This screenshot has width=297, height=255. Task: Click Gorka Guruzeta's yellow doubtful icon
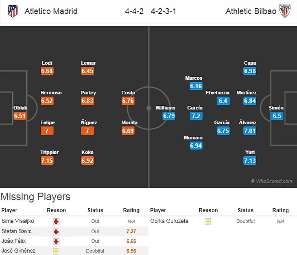click(208, 221)
